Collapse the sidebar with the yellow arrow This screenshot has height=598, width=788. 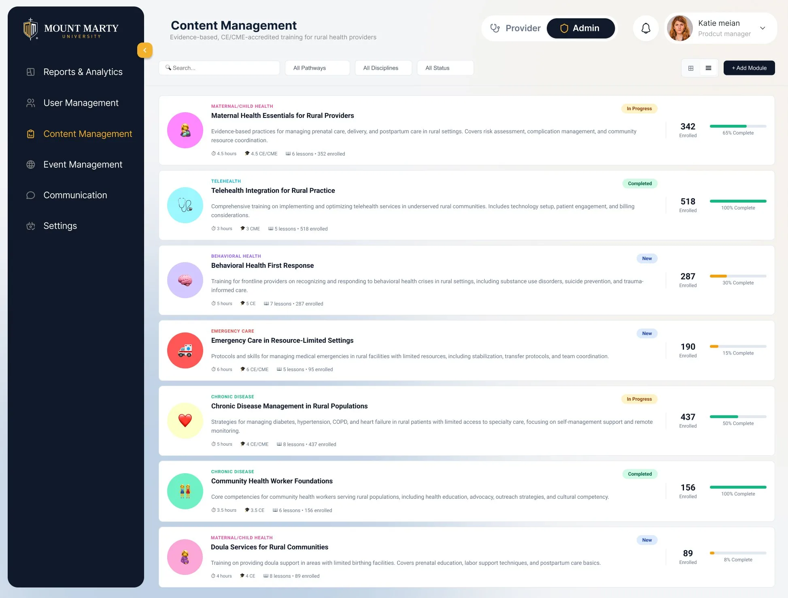[x=145, y=50]
